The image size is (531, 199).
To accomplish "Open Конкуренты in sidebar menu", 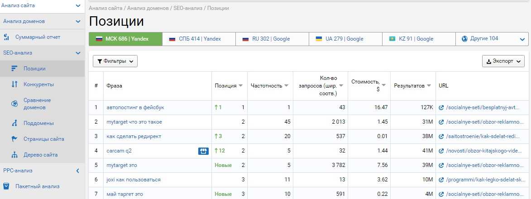I will click(38, 84).
